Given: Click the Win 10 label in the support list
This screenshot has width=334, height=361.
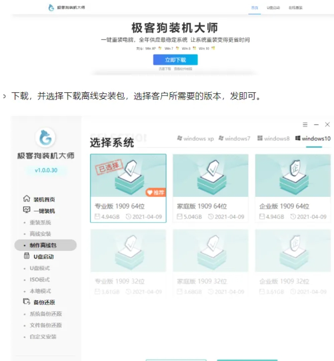Looking at the screenshot, I should (x=204, y=48).
